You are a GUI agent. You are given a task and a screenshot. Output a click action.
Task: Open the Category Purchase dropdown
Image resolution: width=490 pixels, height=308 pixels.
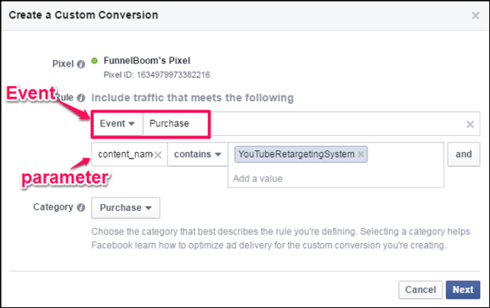(126, 208)
